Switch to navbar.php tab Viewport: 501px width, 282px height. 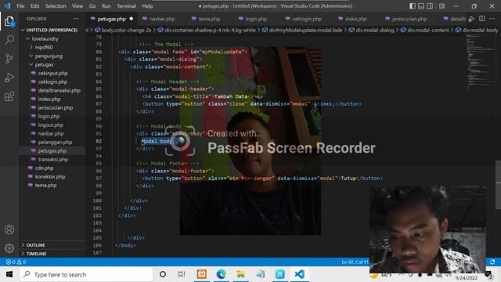click(162, 19)
